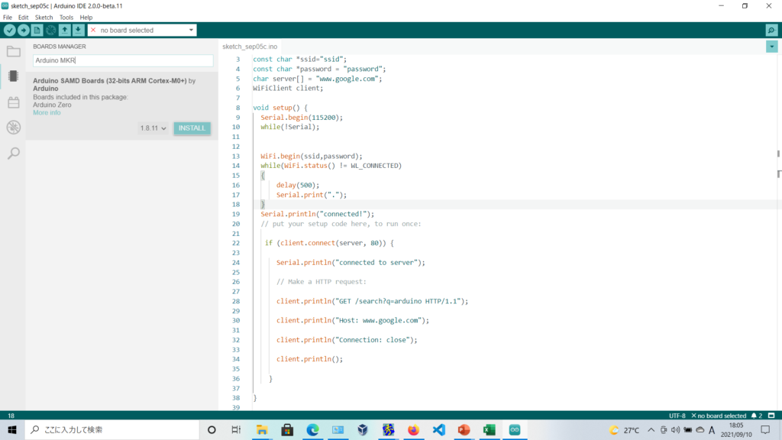Click the 'Arduino Zero' board name
This screenshot has width=782, height=440.
click(x=53, y=105)
